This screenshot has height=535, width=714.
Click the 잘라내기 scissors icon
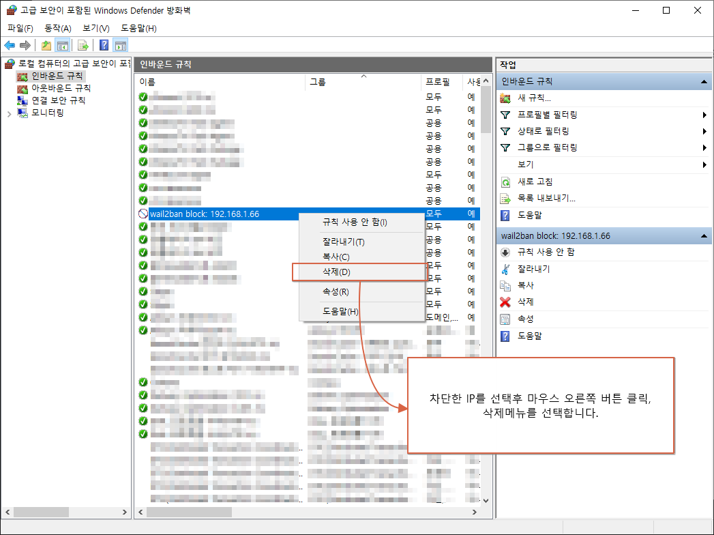pyautogui.click(x=505, y=269)
